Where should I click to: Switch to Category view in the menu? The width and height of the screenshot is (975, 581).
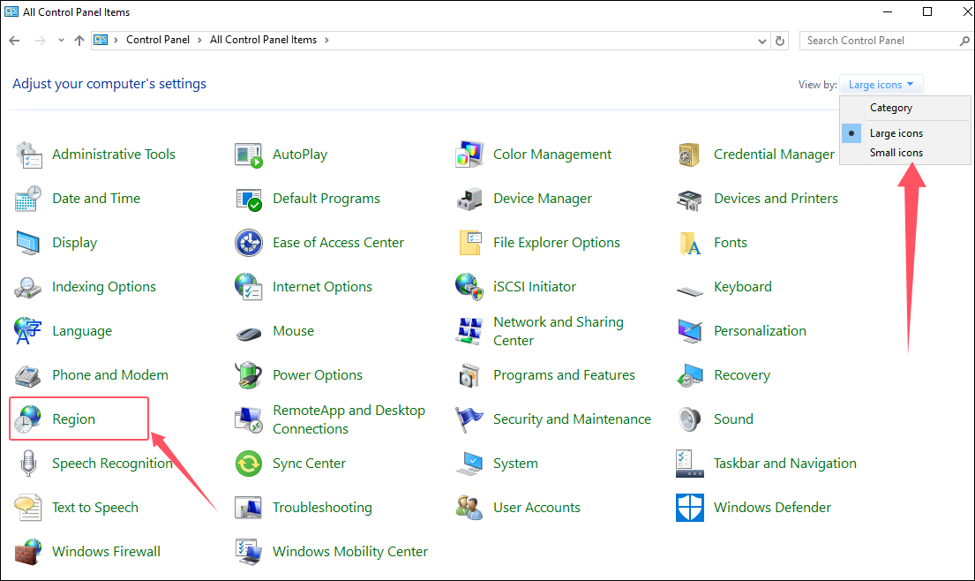(890, 108)
